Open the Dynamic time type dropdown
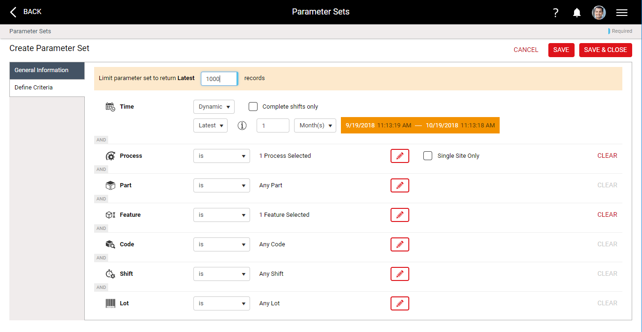 click(x=214, y=106)
